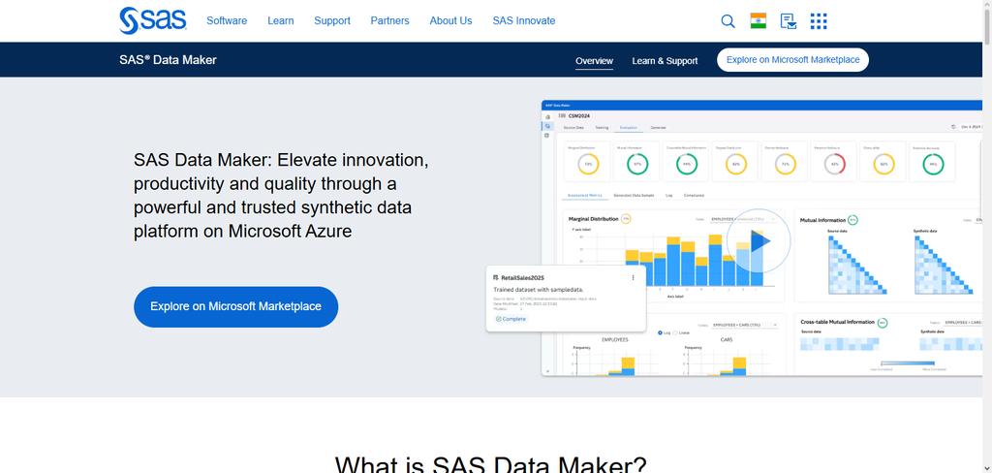Click 'Trained dataset with sampledata.' text
The width and height of the screenshot is (992, 473).
tap(539, 290)
